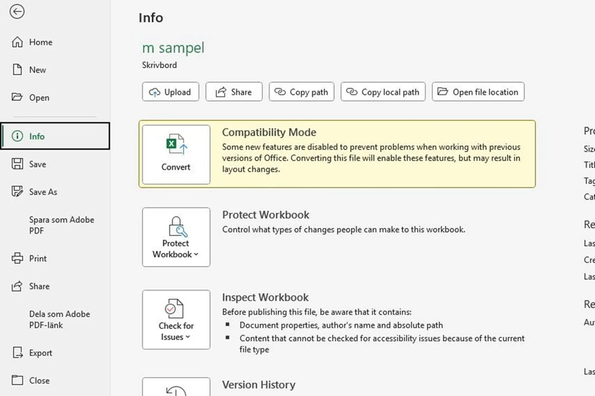Click the Upload button
Screen dimensions: 595x396
point(170,92)
